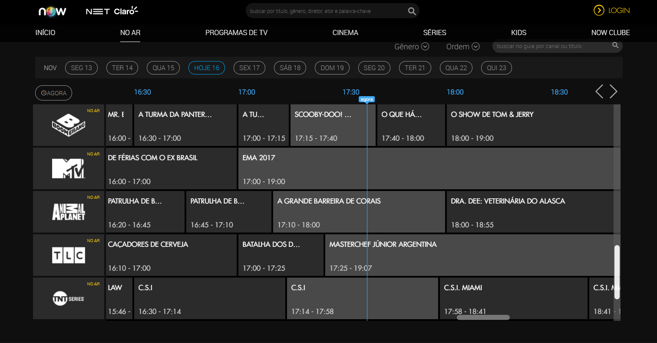The image size is (657, 343).
Task: Expand the Gênero dropdown
Action: pos(411,47)
